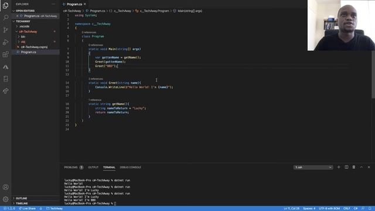The width and height of the screenshot is (375, 211).
Task: Open the Source Control view icon
Action: click(5, 30)
